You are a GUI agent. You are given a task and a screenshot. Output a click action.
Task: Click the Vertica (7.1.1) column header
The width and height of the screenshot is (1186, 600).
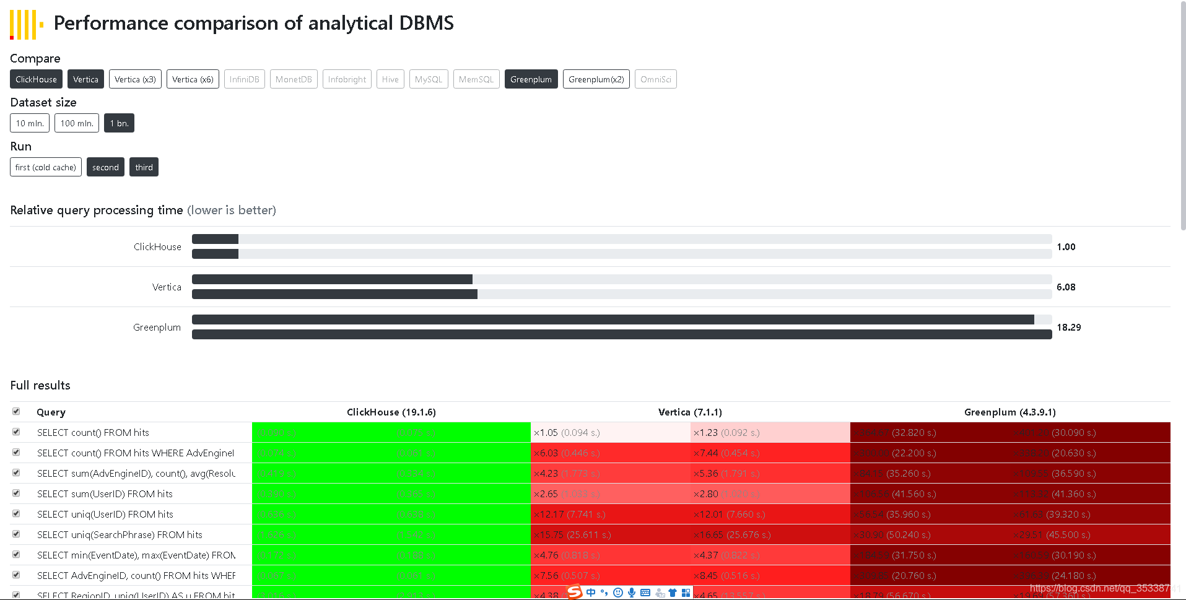pos(690,412)
